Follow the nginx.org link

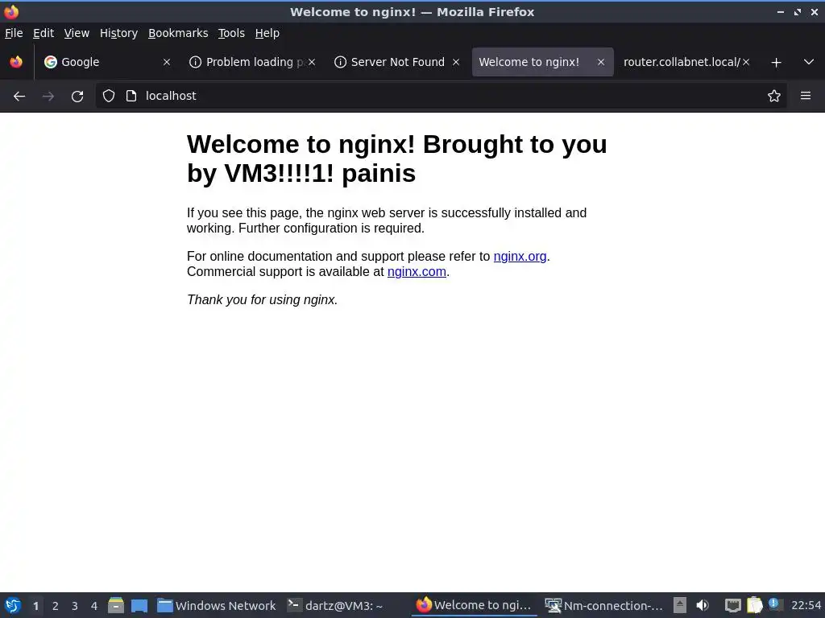pos(520,257)
